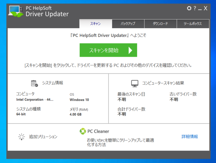This screenshot has height=163, width=216.
Task: Click the 'Driver Updater' title text in header
Action: point(47,14)
